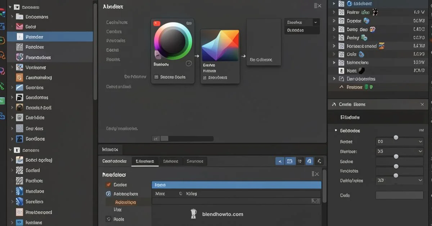
Task: Enable the orange checkbox beside the first property
Action: point(108,184)
